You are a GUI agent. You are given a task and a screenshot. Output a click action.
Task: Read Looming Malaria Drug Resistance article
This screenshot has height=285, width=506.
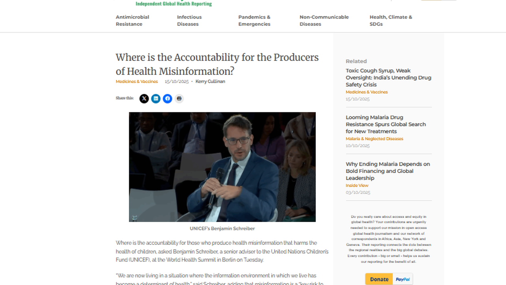click(385, 124)
